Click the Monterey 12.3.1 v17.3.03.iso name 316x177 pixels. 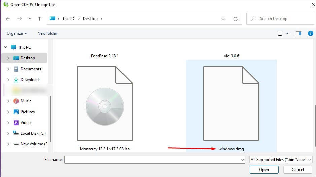click(x=105, y=149)
